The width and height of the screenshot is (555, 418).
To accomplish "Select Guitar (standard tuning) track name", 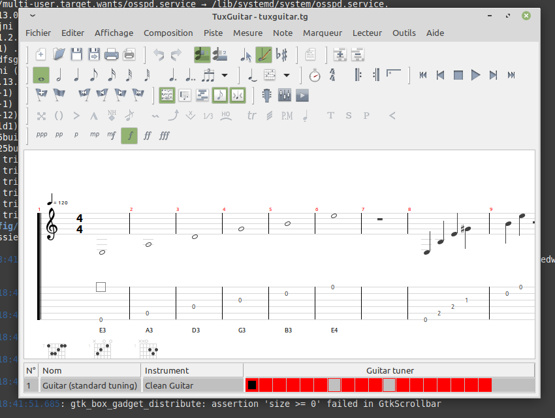I will click(x=89, y=385).
